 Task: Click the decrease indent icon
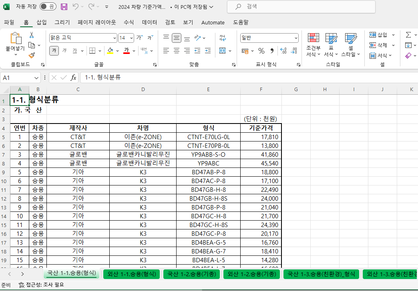[x=197, y=50]
